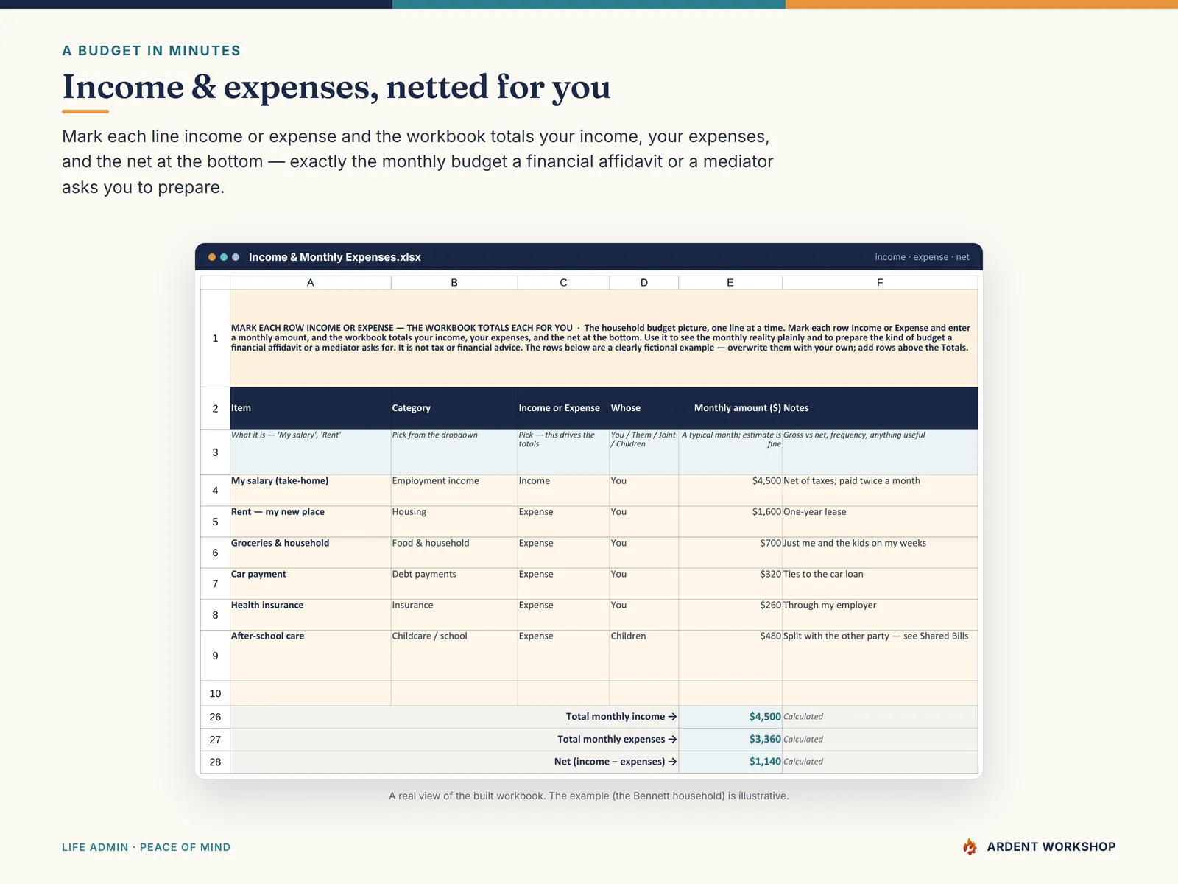This screenshot has width=1178, height=884.
Task: Select column A header
Action: coord(310,282)
